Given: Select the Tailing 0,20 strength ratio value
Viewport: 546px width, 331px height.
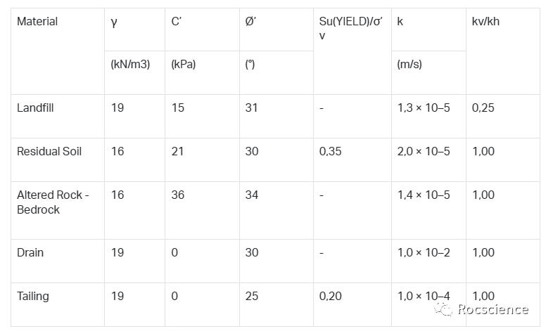Looking at the screenshot, I should point(331,297).
